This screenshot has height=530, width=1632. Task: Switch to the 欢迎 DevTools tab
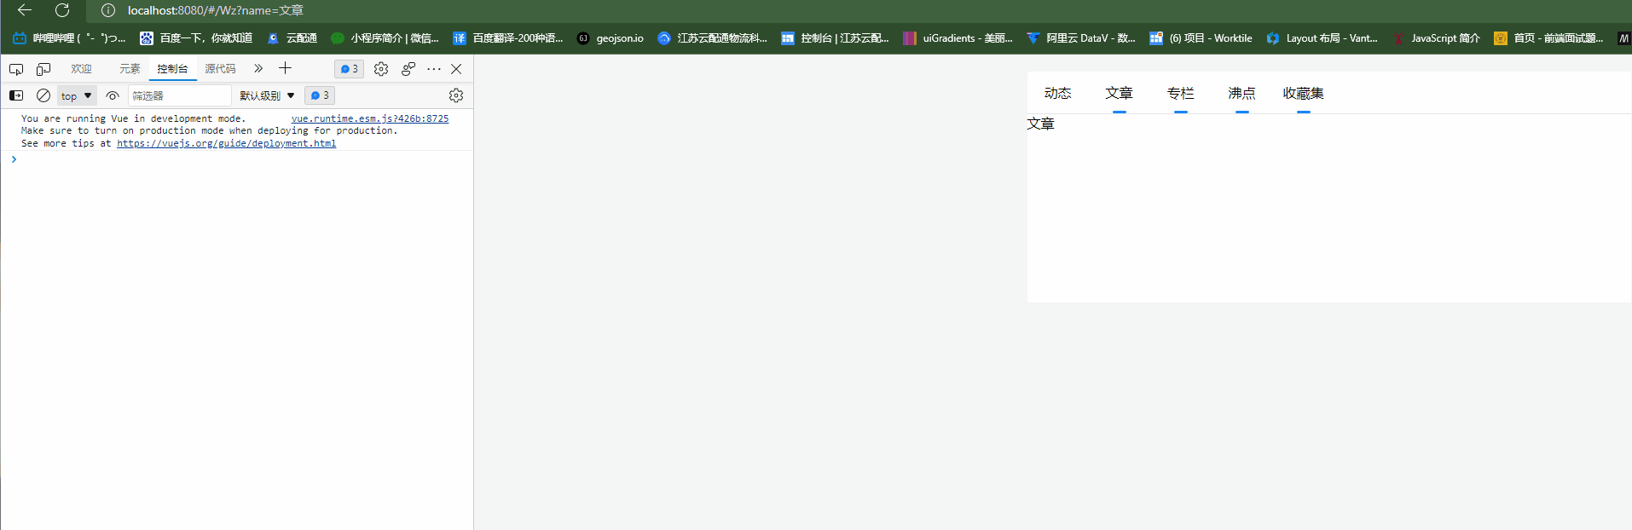pyautogui.click(x=81, y=69)
